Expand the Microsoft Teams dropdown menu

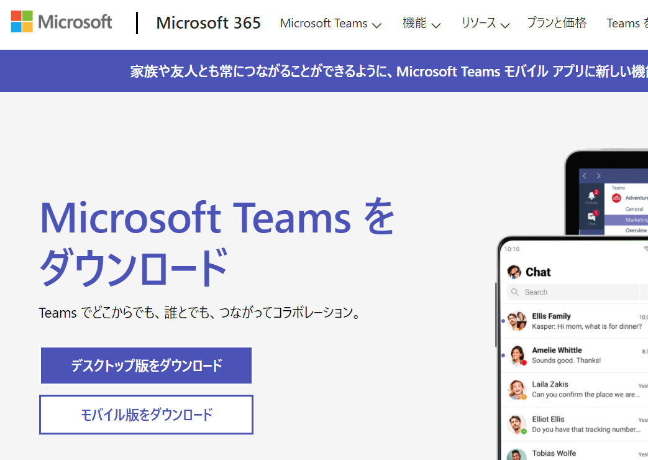(x=330, y=24)
